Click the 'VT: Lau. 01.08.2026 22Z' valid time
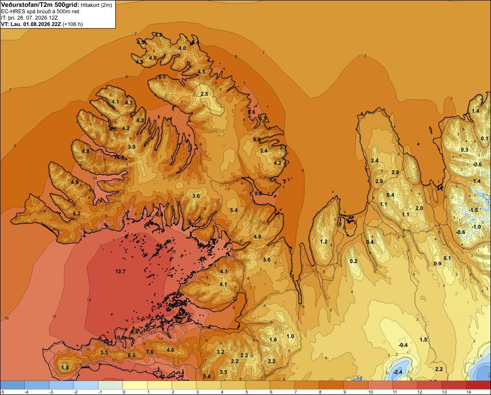This screenshot has height=395, width=491. (31, 24)
